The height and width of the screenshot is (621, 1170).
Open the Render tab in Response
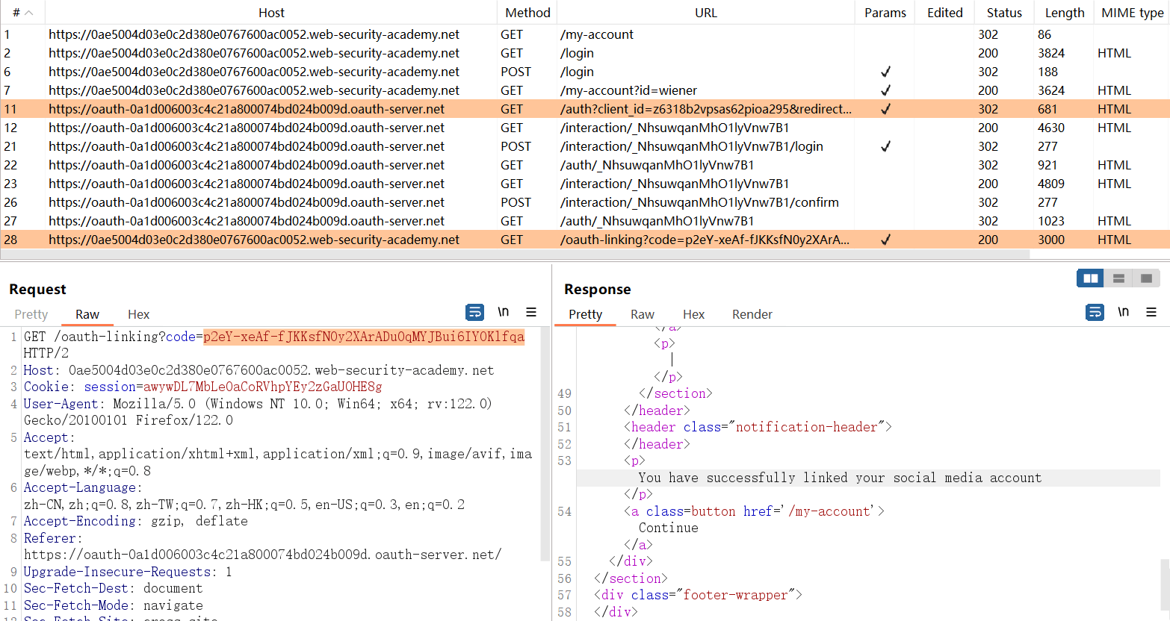[752, 314]
